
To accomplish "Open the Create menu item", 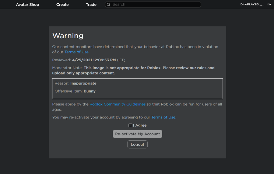I will (62, 5).
